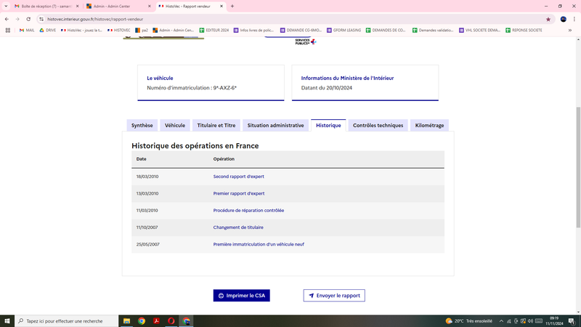Screen dimensions: 581x327
Task: Click the taskbar clock and date
Action: click(x=554, y=321)
